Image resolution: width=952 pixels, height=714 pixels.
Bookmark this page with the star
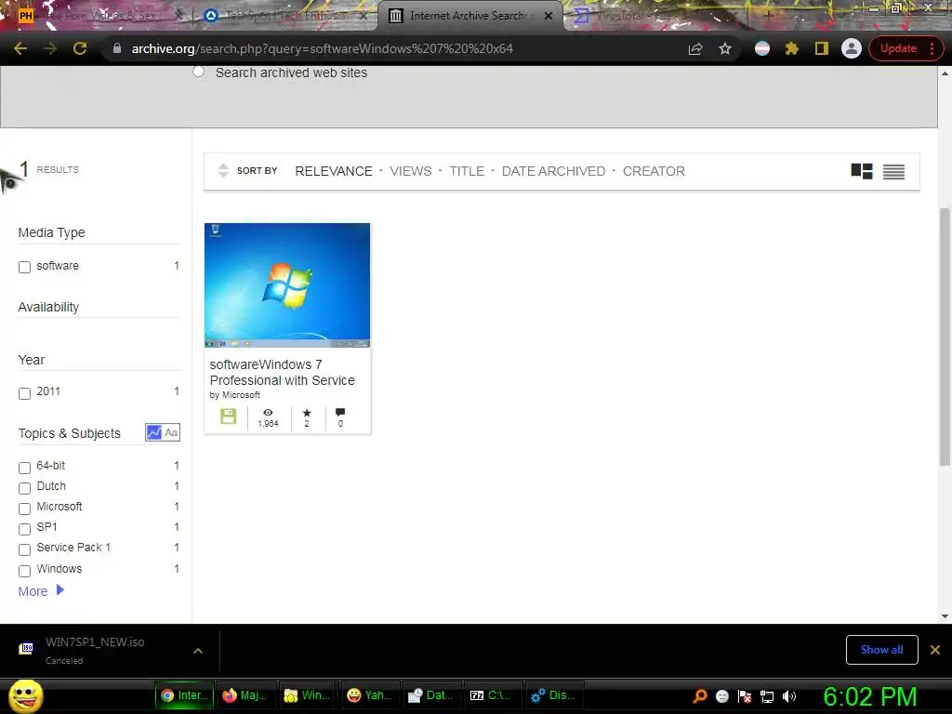tap(725, 48)
